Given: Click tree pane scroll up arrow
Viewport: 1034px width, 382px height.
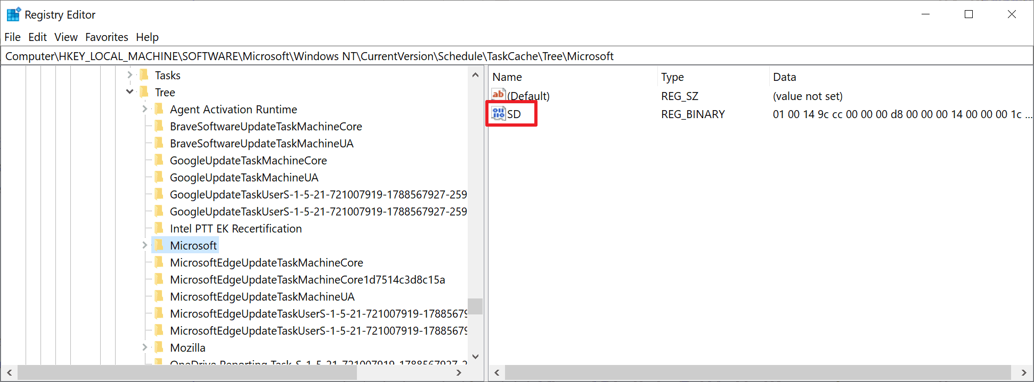Looking at the screenshot, I should coord(475,75).
